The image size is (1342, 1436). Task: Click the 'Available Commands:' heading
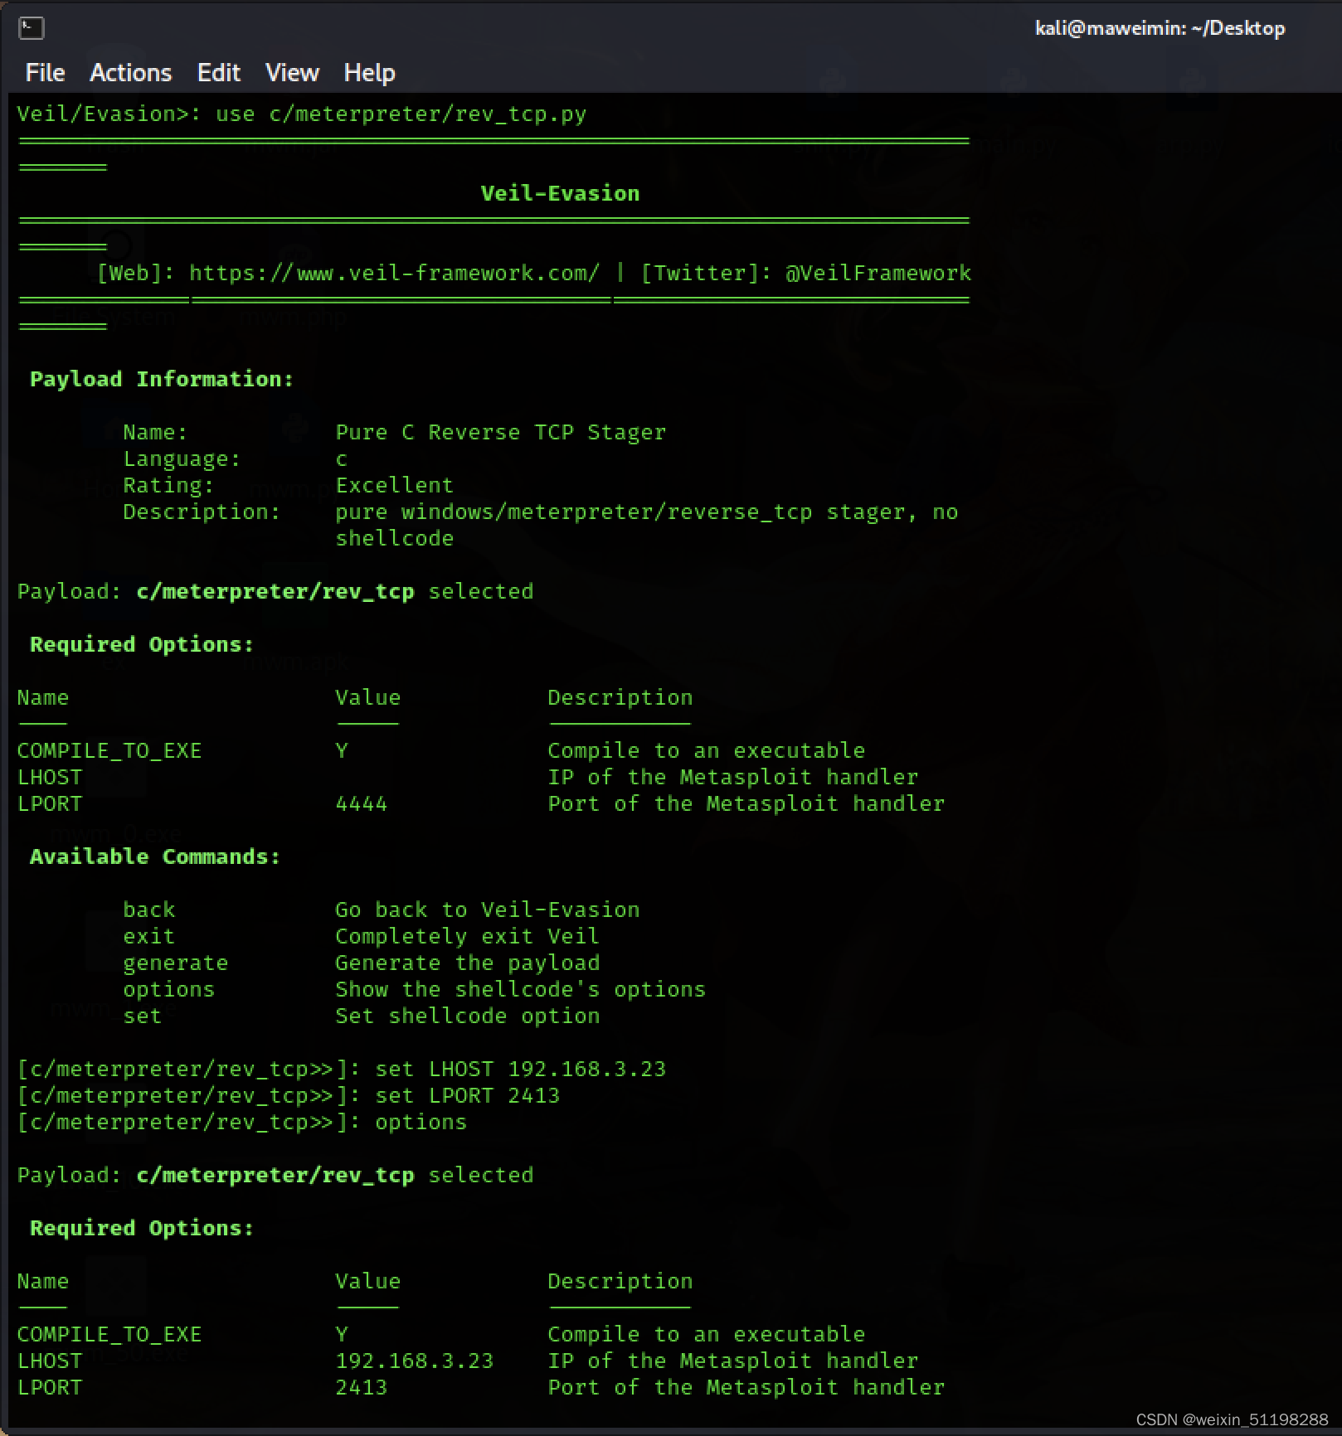(x=155, y=856)
